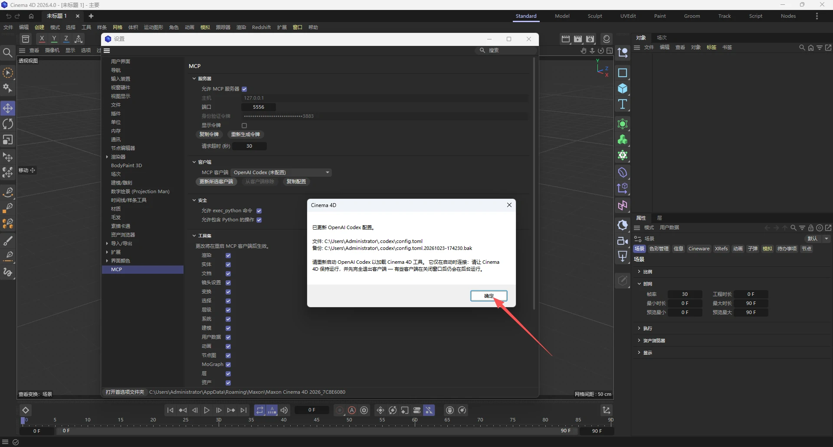Viewport: 833px width, 447px height.
Task: Uncheck Allow MCP Server checkbox
Action: coord(244,89)
